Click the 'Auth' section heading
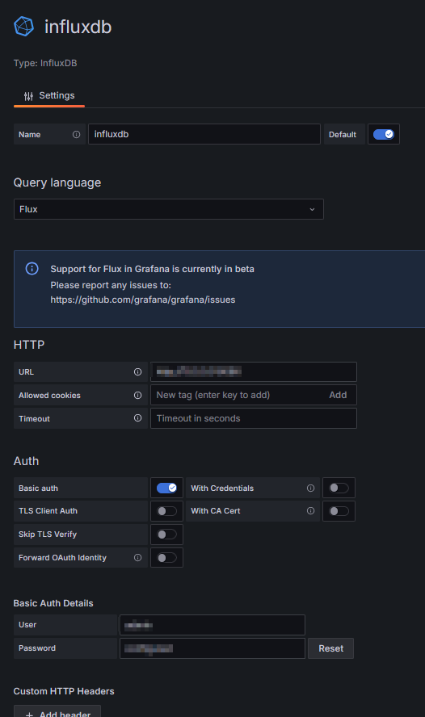The image size is (425, 717). pos(26,461)
